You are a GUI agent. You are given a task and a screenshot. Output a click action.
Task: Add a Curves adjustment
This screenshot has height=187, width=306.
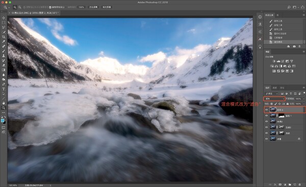tap(283, 61)
